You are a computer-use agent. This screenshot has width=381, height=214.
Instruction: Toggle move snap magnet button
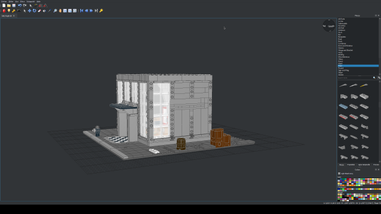tap(40, 5)
